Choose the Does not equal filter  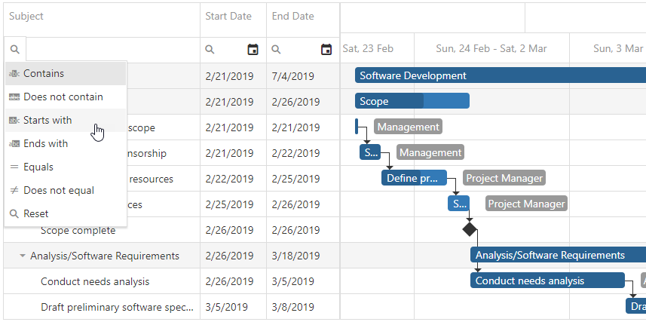[x=58, y=191]
